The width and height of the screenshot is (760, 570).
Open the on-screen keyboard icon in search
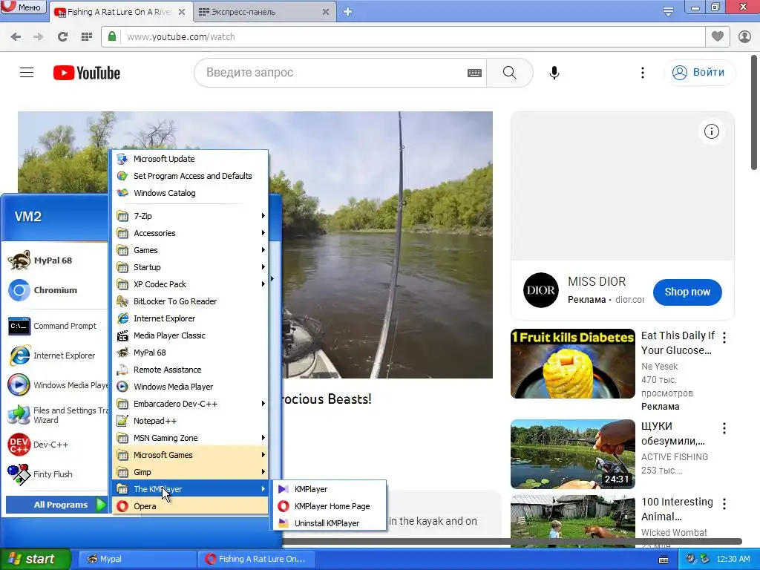coord(474,73)
